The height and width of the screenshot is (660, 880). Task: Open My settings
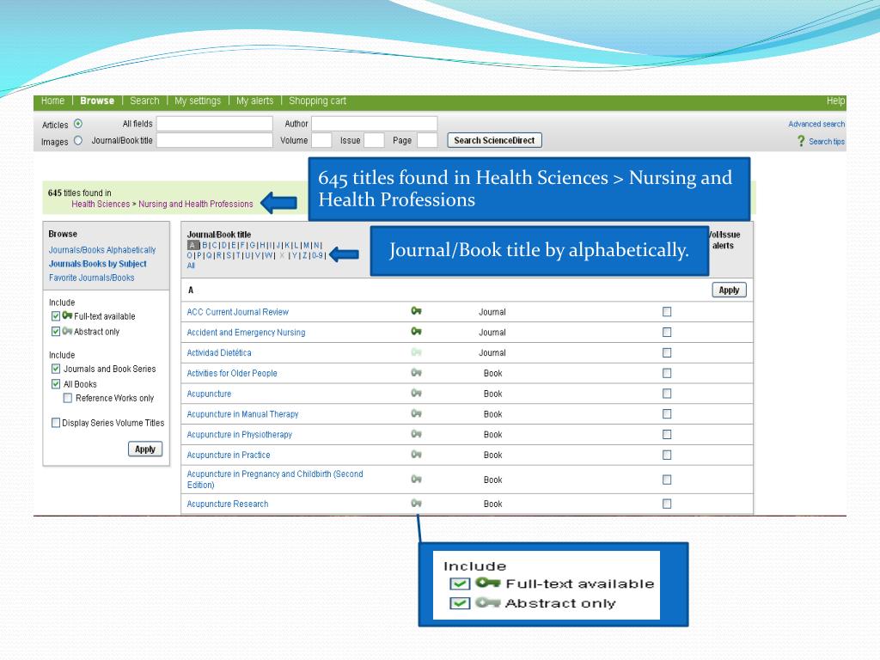click(198, 101)
